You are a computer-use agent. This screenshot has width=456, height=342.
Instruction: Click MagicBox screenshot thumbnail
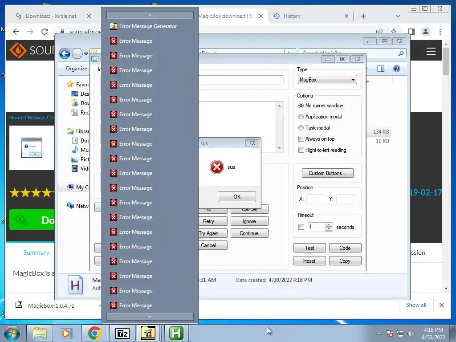tap(32, 148)
